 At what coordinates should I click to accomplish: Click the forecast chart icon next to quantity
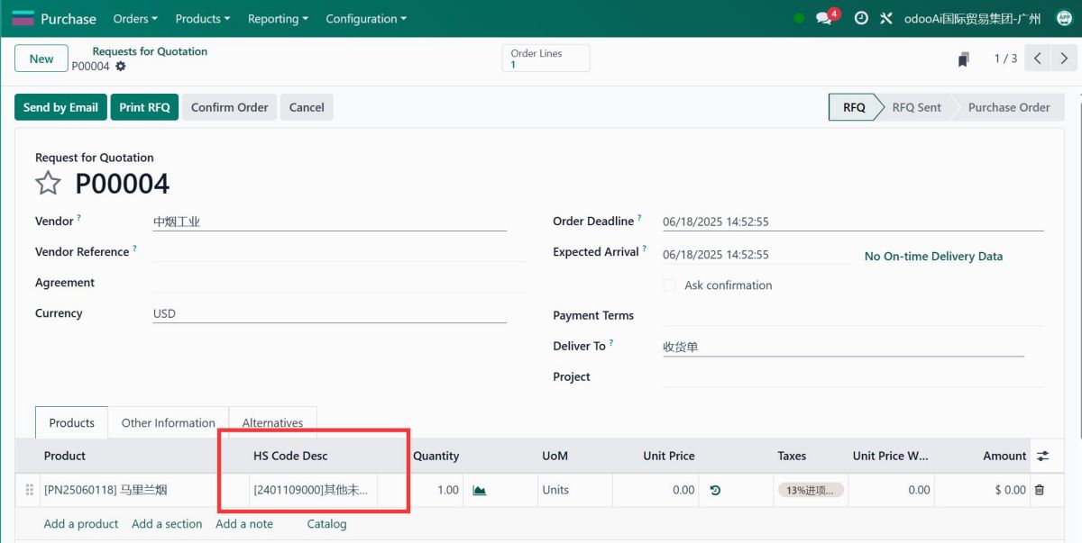click(x=480, y=490)
